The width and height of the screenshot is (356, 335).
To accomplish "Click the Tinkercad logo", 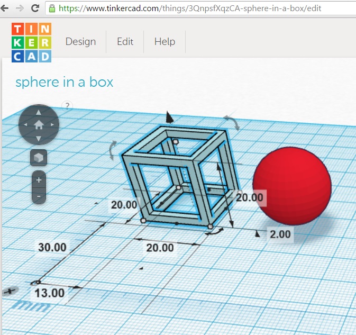I will point(31,42).
